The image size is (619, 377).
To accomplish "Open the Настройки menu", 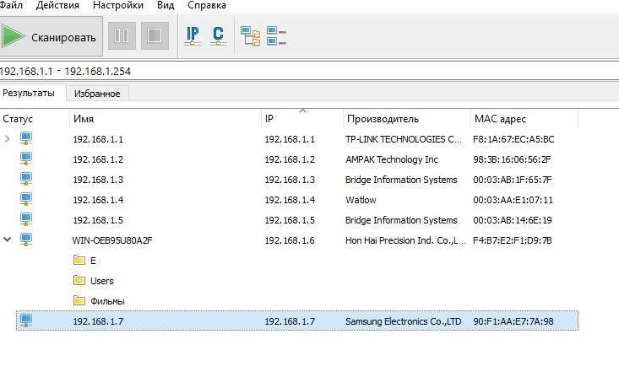I will click(117, 5).
